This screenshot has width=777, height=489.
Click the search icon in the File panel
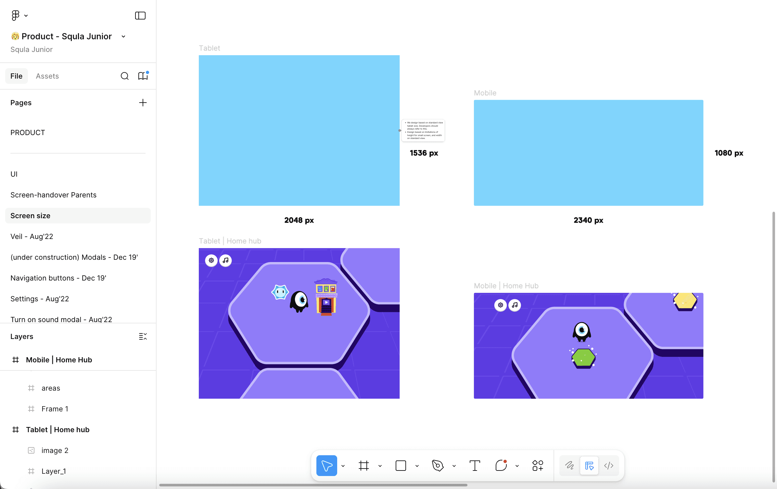(x=125, y=76)
